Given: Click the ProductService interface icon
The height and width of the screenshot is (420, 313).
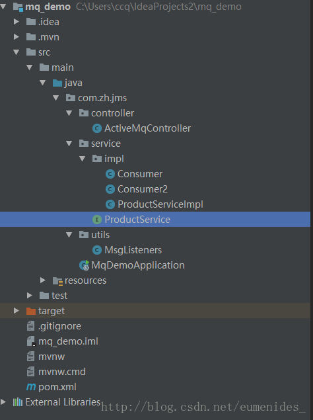Looking at the screenshot, I should pos(97,220).
